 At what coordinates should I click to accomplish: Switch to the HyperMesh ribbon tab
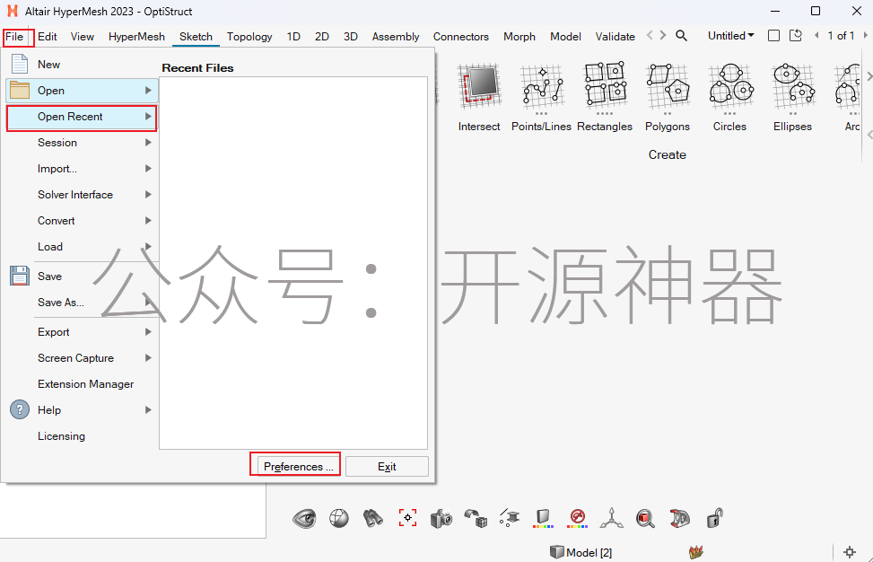coord(136,37)
